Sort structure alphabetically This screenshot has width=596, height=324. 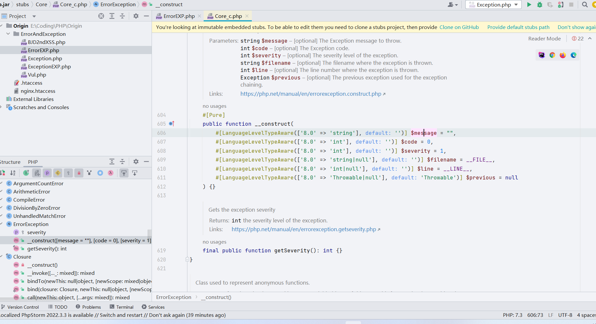tap(13, 173)
